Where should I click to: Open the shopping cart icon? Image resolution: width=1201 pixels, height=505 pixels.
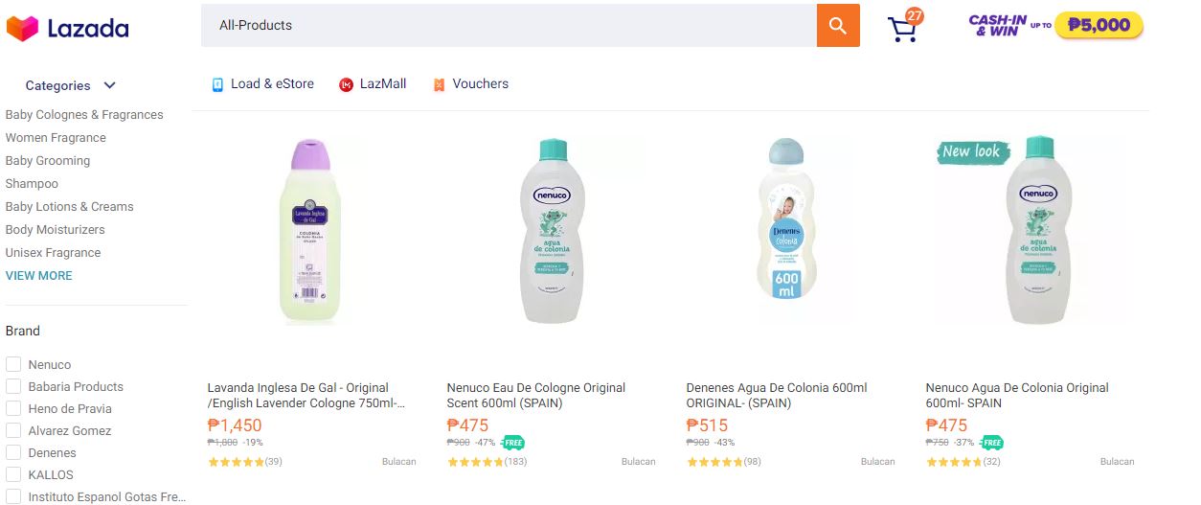point(902,29)
